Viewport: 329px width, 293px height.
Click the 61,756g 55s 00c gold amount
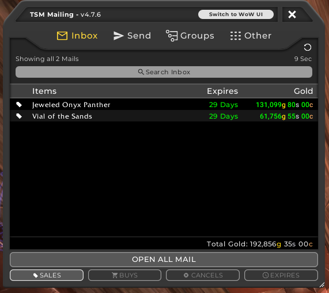(x=286, y=116)
